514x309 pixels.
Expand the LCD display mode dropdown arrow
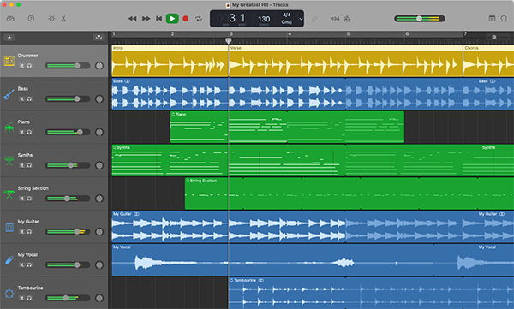coord(301,19)
